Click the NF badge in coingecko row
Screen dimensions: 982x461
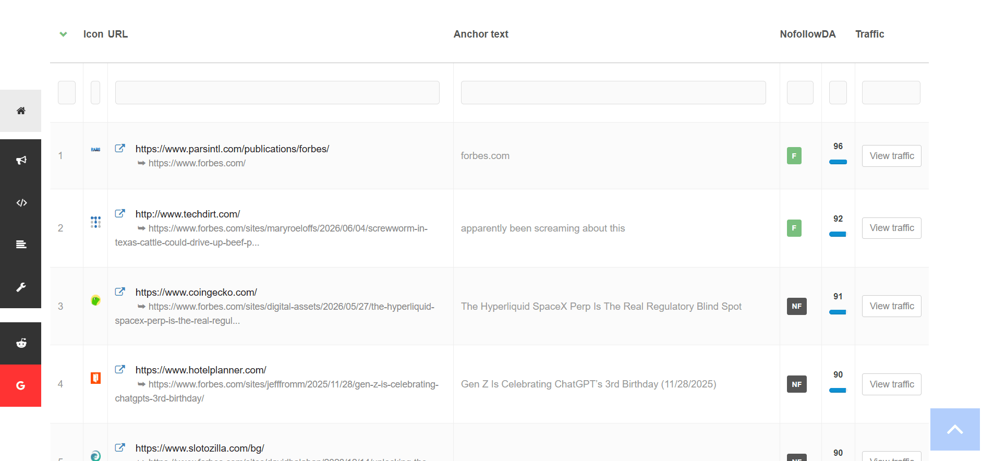(x=796, y=306)
